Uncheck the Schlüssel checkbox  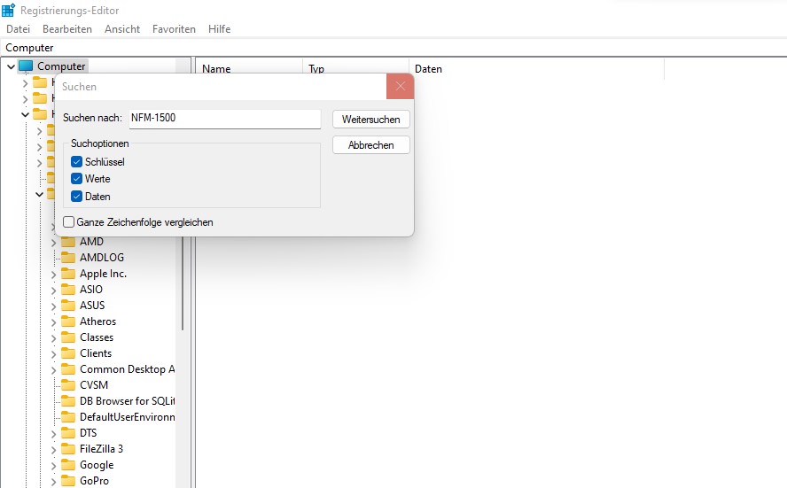pos(76,161)
